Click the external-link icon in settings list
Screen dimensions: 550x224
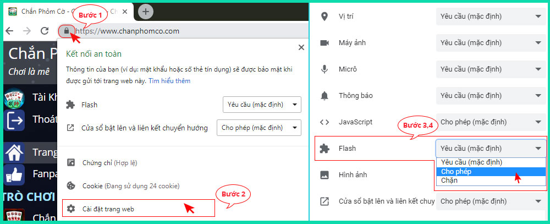pyautogui.click(x=324, y=201)
